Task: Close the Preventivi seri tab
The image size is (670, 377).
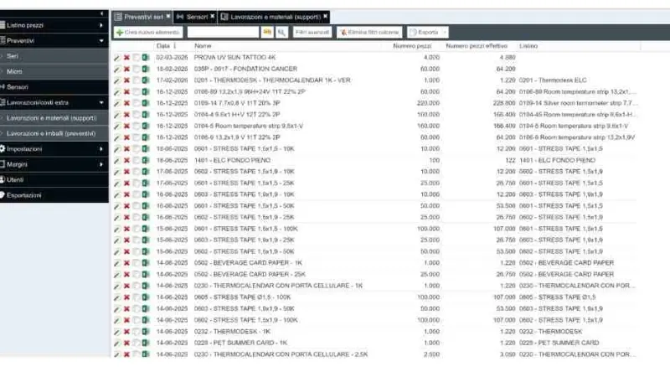Action: pos(168,16)
